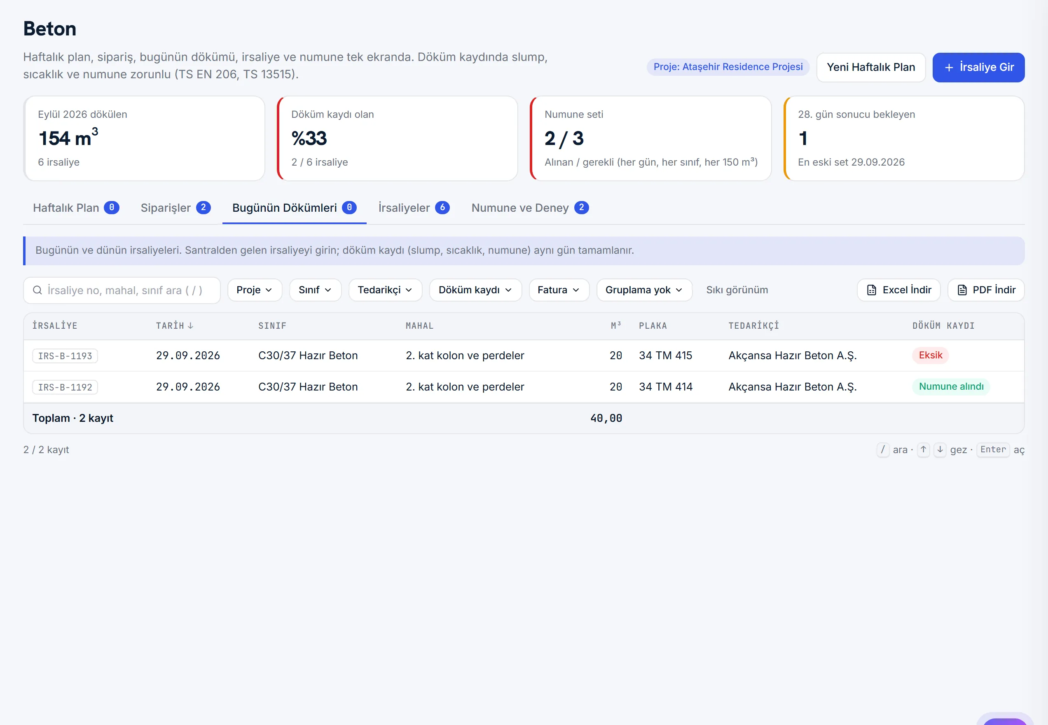The width and height of the screenshot is (1048, 725).
Task: Open irsaliye IRS-B-1193 row link
Action: pos(65,355)
